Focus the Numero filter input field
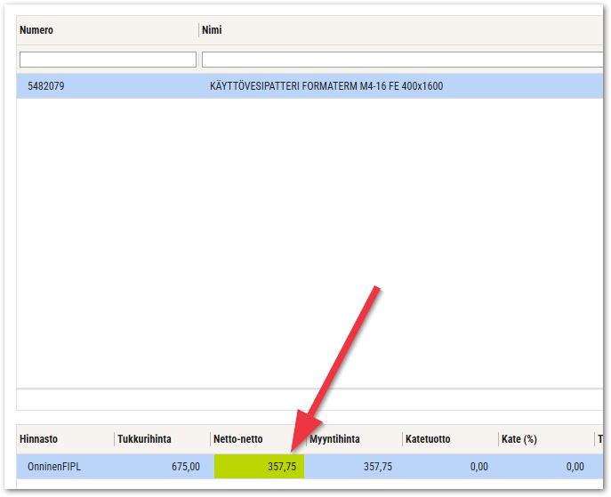The image size is (611, 497). pos(108,60)
